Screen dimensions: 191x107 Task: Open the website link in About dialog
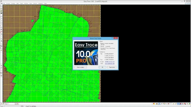(x=110, y=64)
